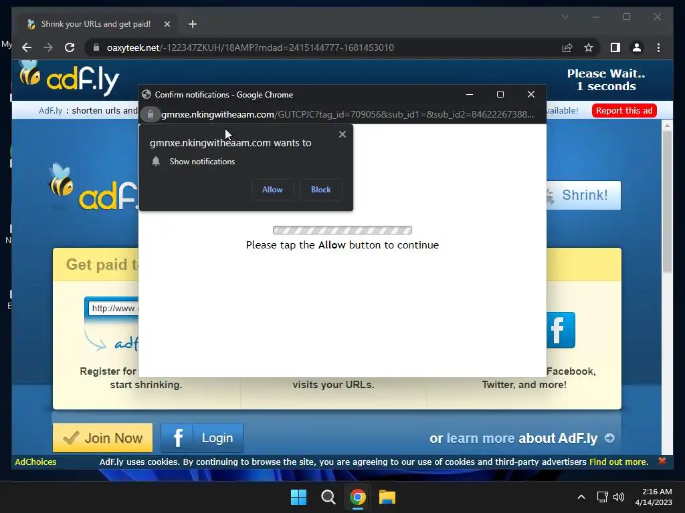Open the 'Find out more' cookie link
Image resolution: width=685 pixels, height=513 pixels.
coord(617,462)
